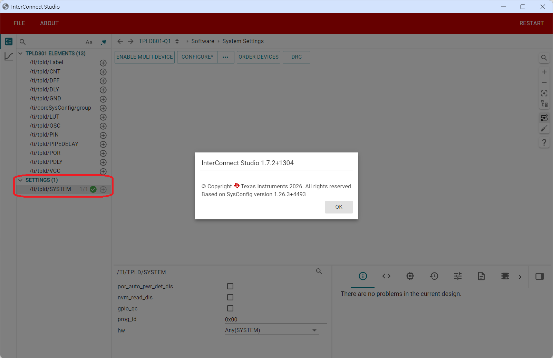
Task: Add a /ti/tpld/PIN element
Action: point(103,135)
